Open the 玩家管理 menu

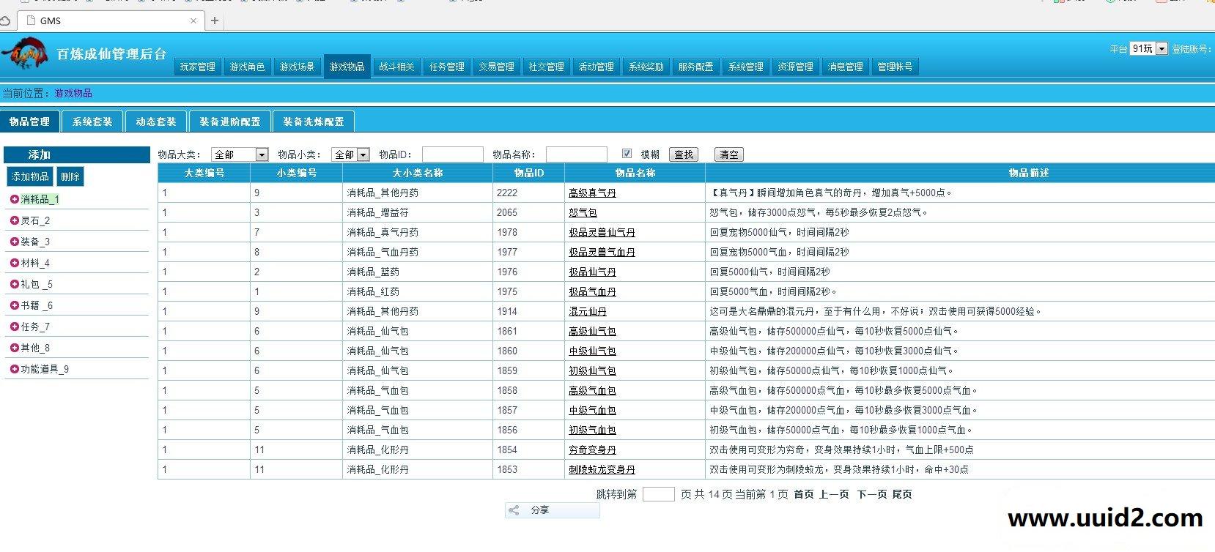click(x=198, y=67)
